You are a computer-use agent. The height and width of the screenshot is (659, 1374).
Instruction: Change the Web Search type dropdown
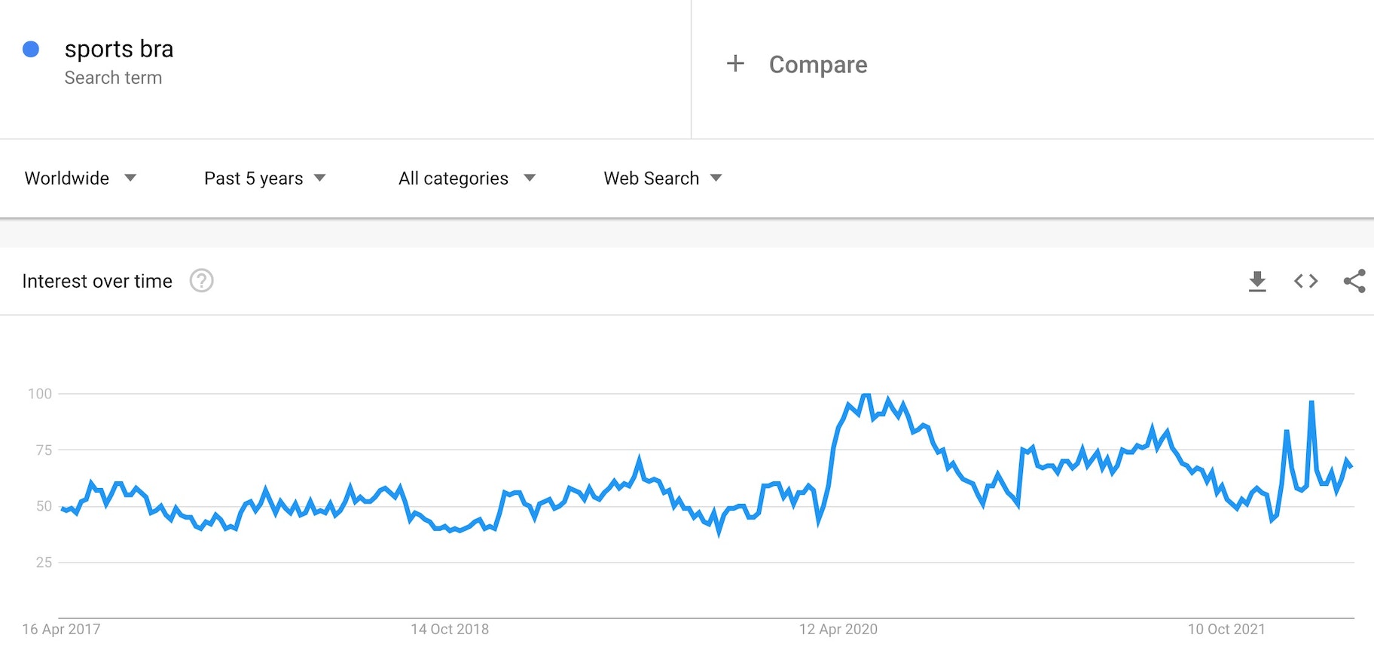(x=662, y=178)
